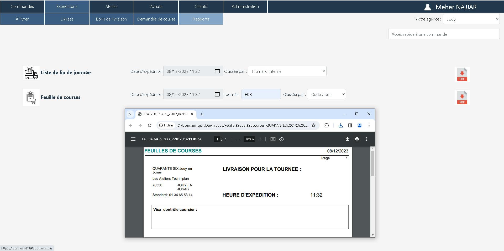The width and height of the screenshot is (504, 251).
Task: Download Liste de fin de journée PDF
Action: coord(462,74)
